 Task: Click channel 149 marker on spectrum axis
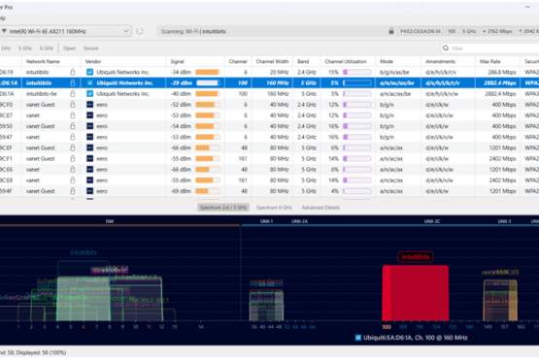(x=488, y=327)
